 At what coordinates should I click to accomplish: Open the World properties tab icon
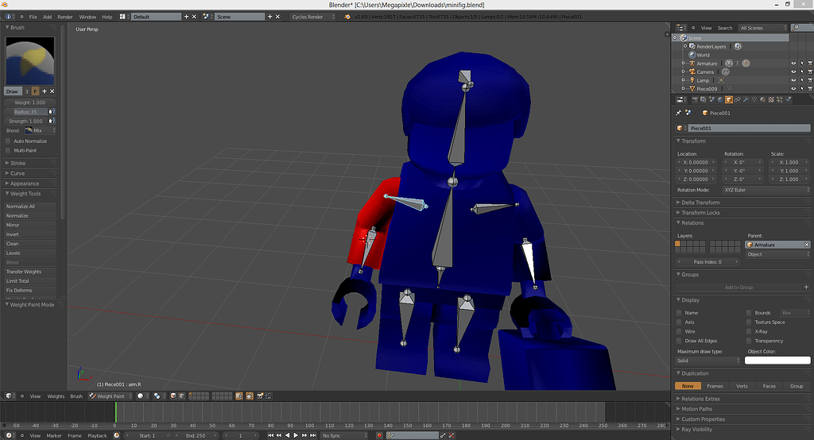click(720, 99)
